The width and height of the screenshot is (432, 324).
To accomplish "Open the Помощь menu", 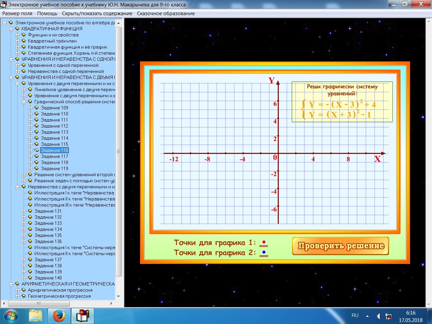I will click(x=47, y=13).
